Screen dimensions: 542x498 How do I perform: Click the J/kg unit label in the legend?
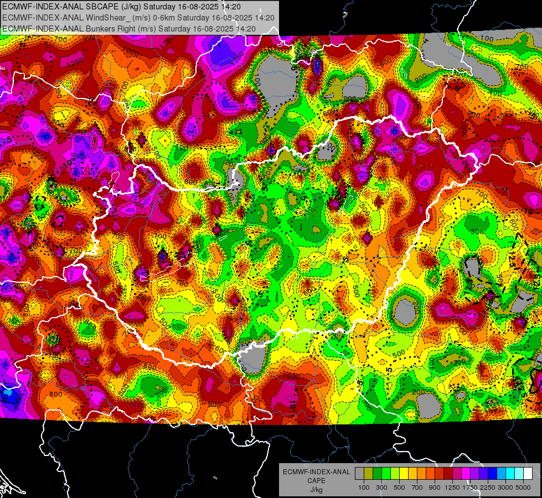[x=317, y=490]
